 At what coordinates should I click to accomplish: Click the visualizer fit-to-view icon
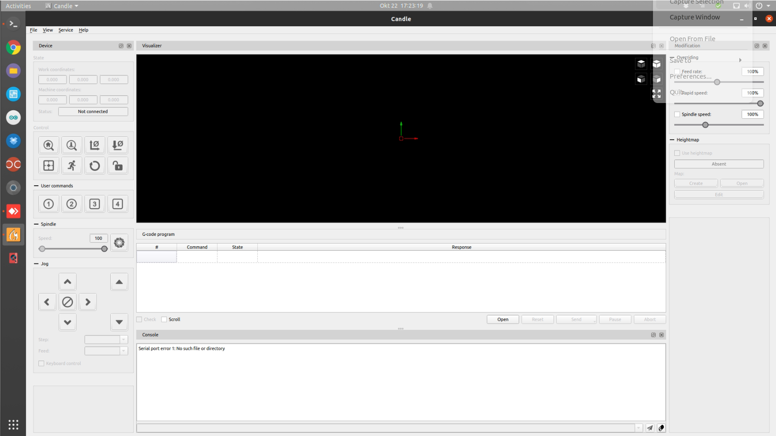[657, 94]
